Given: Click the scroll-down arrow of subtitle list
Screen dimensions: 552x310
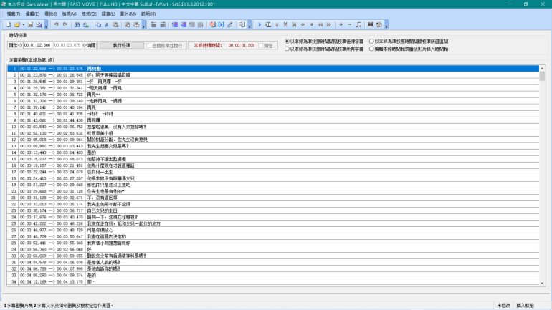Looking at the screenshot, I should 542,283.
